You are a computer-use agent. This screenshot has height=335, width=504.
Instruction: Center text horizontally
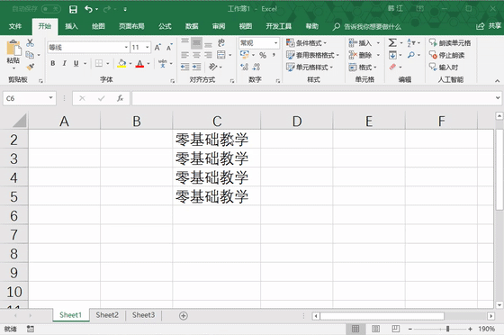(x=197, y=55)
